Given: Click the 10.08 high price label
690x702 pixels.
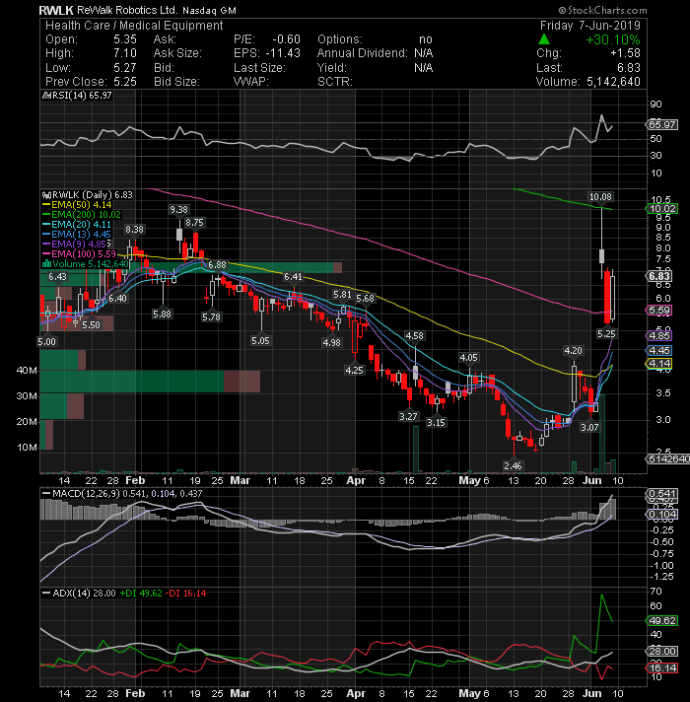Looking at the screenshot, I should (x=600, y=196).
